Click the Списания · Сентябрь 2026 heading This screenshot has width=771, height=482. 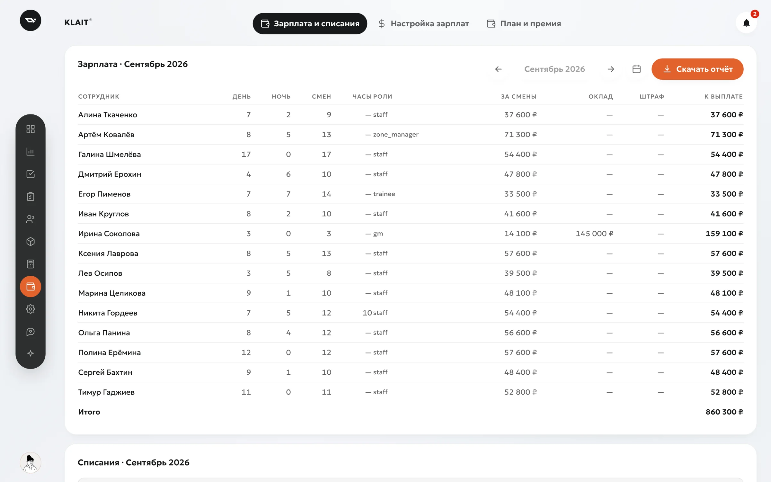[x=134, y=463]
